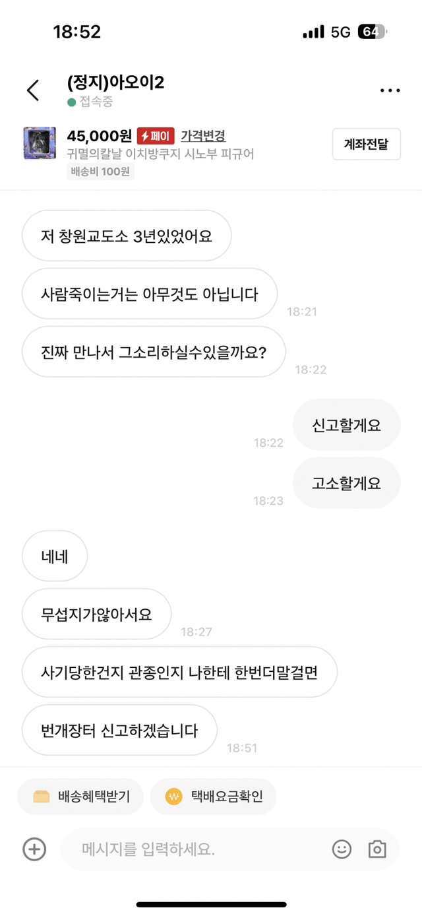Open the three-dot more options menu
This screenshot has width=422, height=916.
[390, 90]
